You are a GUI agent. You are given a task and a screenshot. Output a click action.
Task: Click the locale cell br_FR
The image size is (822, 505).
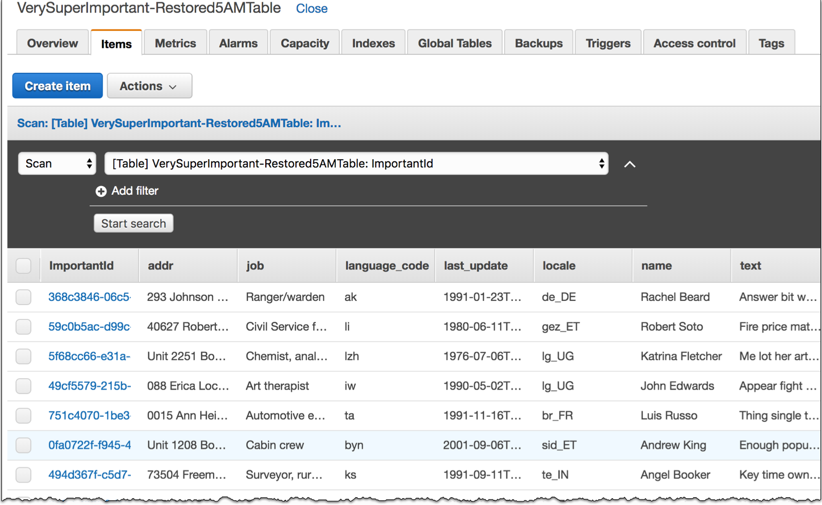(557, 415)
